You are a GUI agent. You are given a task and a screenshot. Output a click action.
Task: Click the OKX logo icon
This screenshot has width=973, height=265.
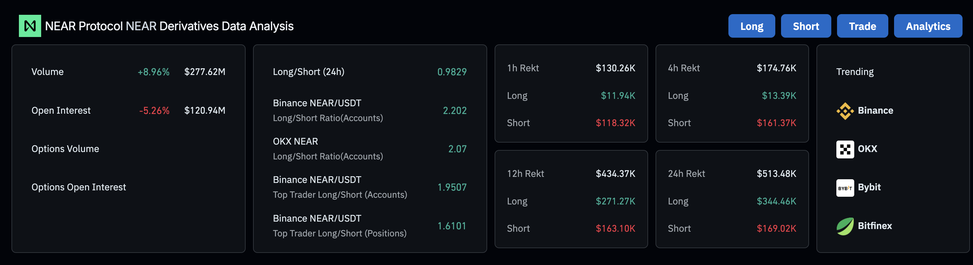pos(844,149)
